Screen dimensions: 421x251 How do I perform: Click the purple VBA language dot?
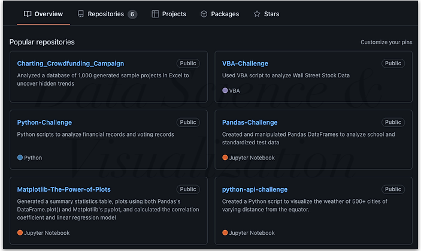coord(225,90)
